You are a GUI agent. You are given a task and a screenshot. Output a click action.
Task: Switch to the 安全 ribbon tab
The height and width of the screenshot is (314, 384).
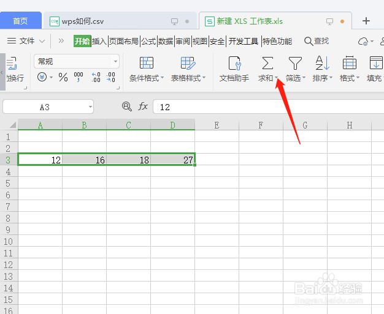coord(217,41)
